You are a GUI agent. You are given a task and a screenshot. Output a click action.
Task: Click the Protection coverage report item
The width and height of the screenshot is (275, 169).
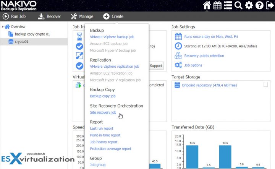click(110, 149)
